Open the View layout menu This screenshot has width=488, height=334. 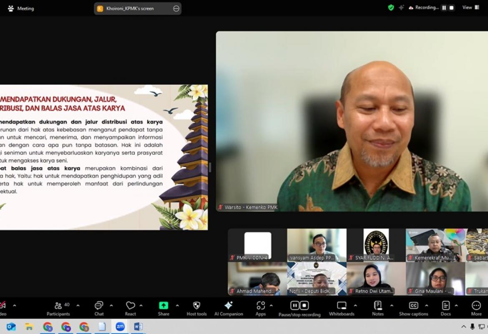click(470, 8)
